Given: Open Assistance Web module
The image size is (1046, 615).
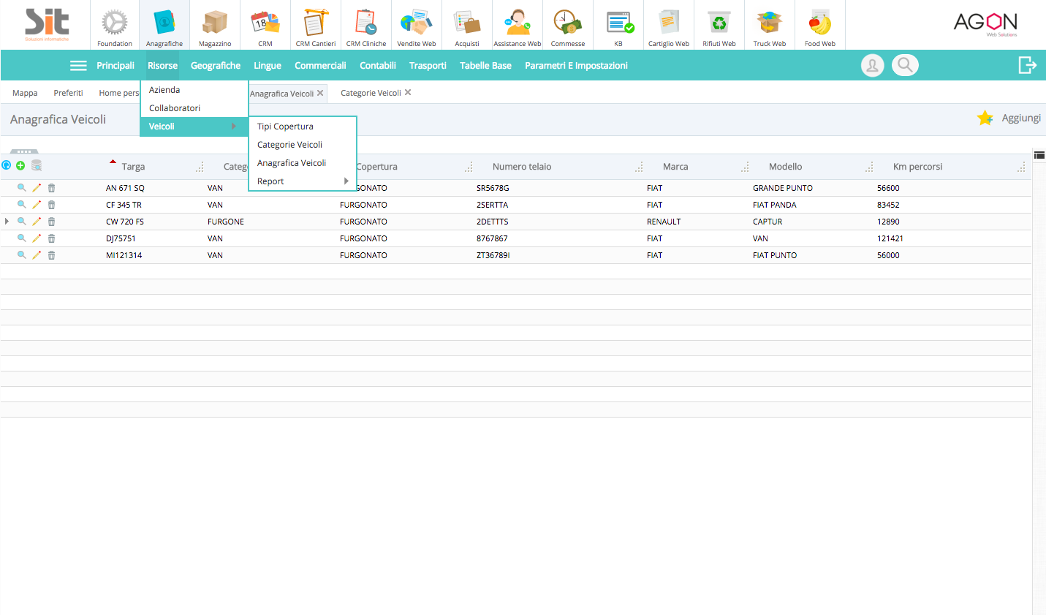Looking at the screenshot, I should [518, 26].
